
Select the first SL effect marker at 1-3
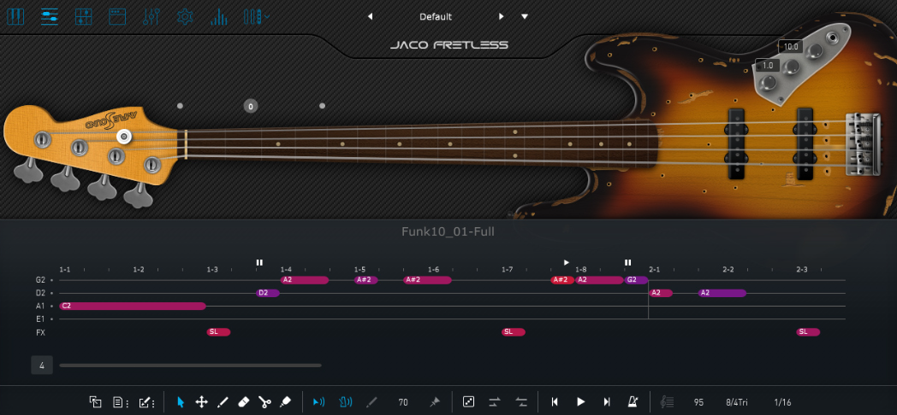(218, 331)
